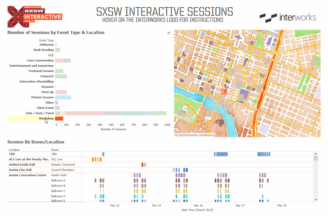Click the Solo / Dual / Panel label
Screen dimensions: 328x216
point(40,113)
